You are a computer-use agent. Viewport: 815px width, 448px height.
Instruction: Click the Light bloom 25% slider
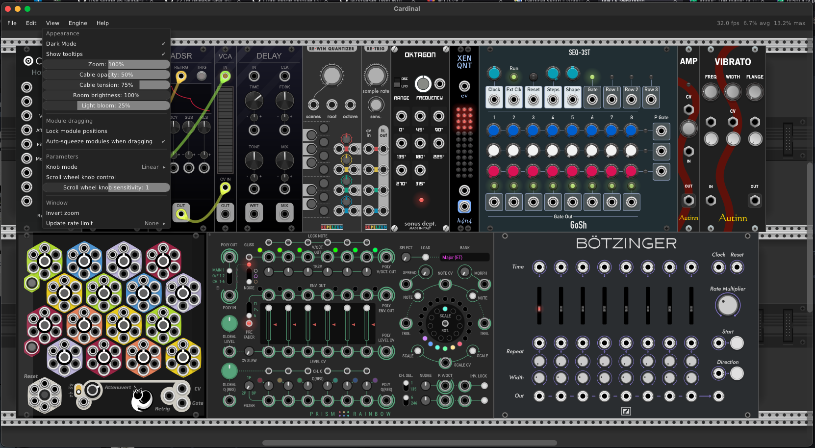pyautogui.click(x=106, y=105)
